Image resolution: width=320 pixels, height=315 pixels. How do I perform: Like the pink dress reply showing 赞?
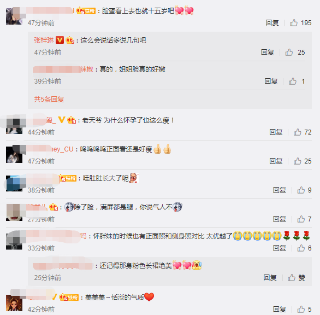pos(297,278)
